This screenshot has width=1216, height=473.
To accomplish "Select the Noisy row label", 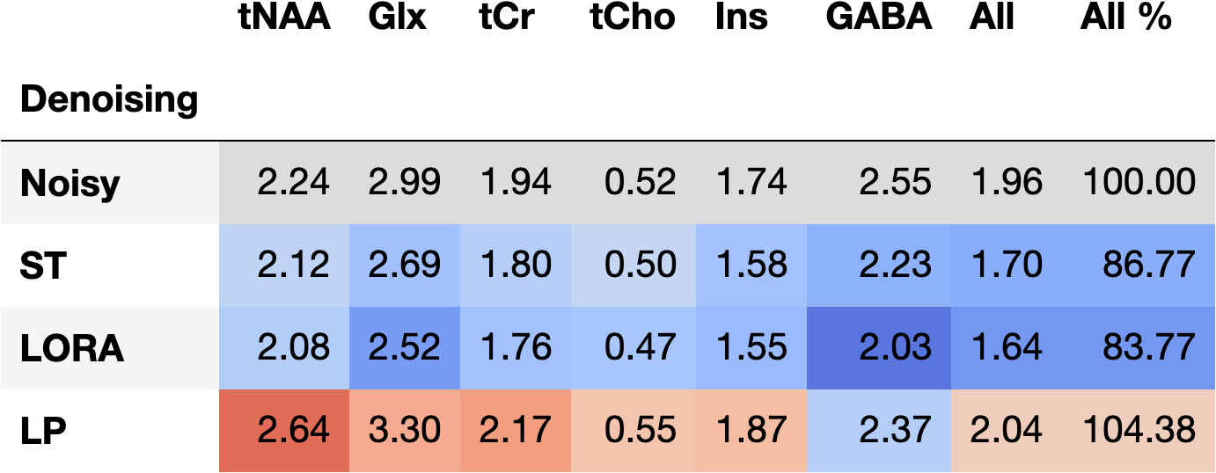I will click(70, 184).
